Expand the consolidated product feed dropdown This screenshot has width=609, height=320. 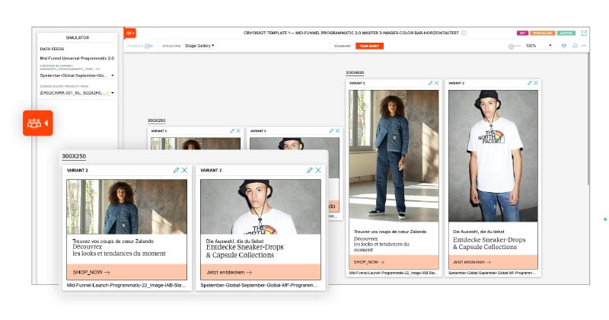[x=113, y=93]
